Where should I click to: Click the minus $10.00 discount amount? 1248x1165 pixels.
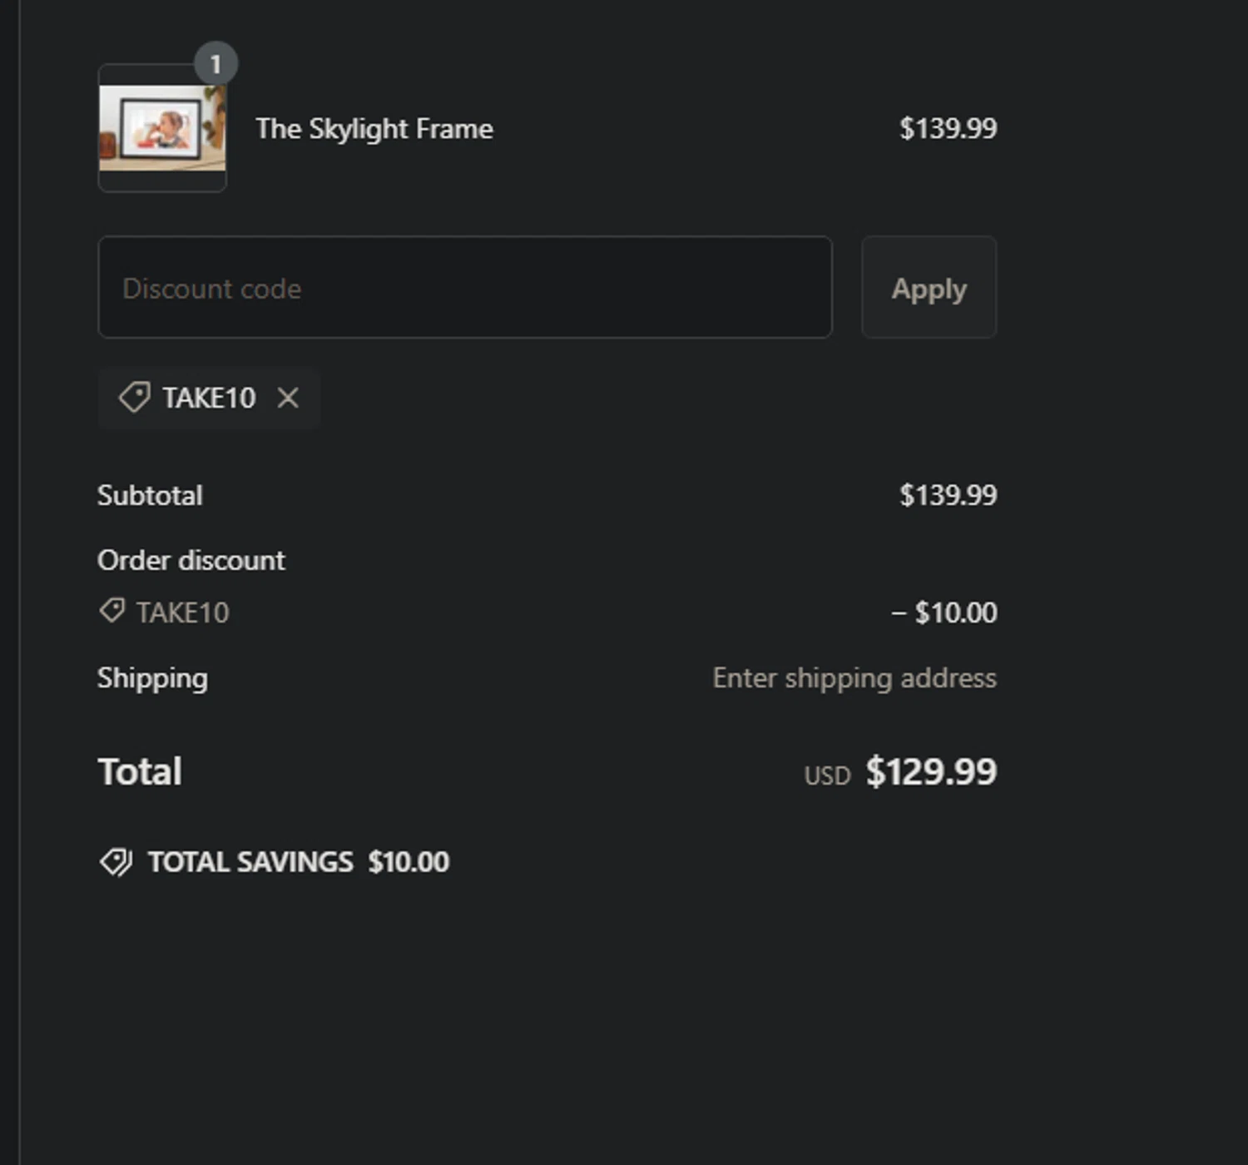[x=944, y=612]
